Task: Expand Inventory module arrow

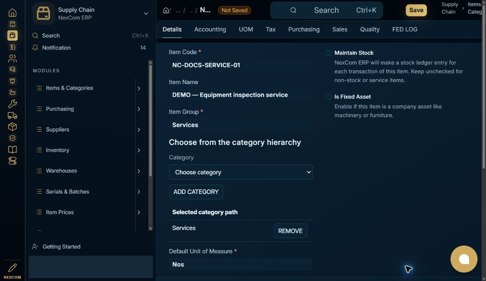Action: (139, 150)
